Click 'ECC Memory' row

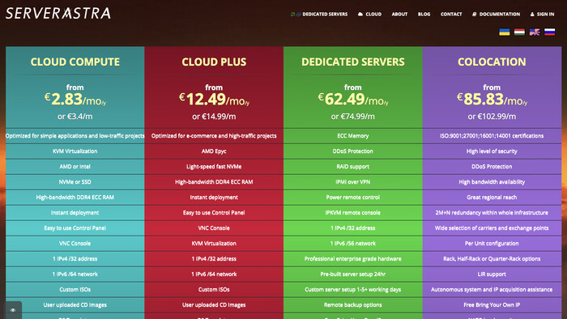pyautogui.click(x=353, y=136)
